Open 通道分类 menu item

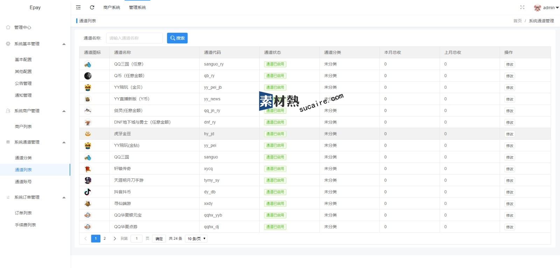[23, 158]
